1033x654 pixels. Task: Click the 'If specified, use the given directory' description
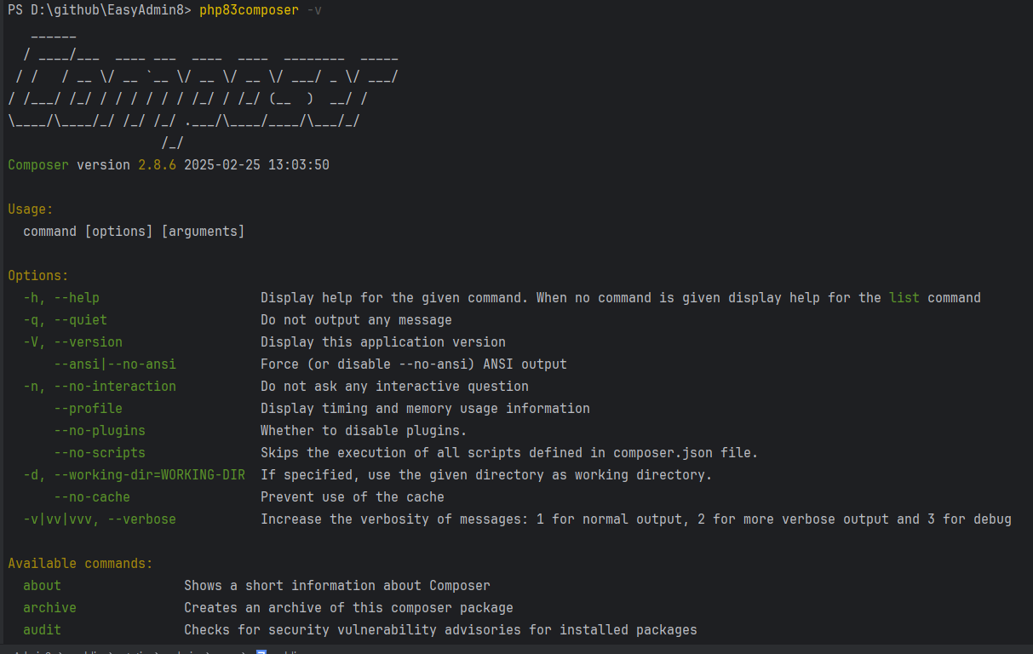486,475
